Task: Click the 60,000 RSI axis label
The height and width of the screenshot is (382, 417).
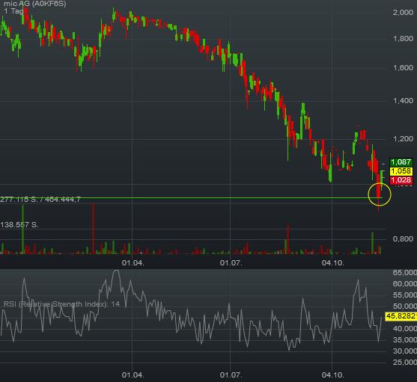Action: (x=404, y=284)
